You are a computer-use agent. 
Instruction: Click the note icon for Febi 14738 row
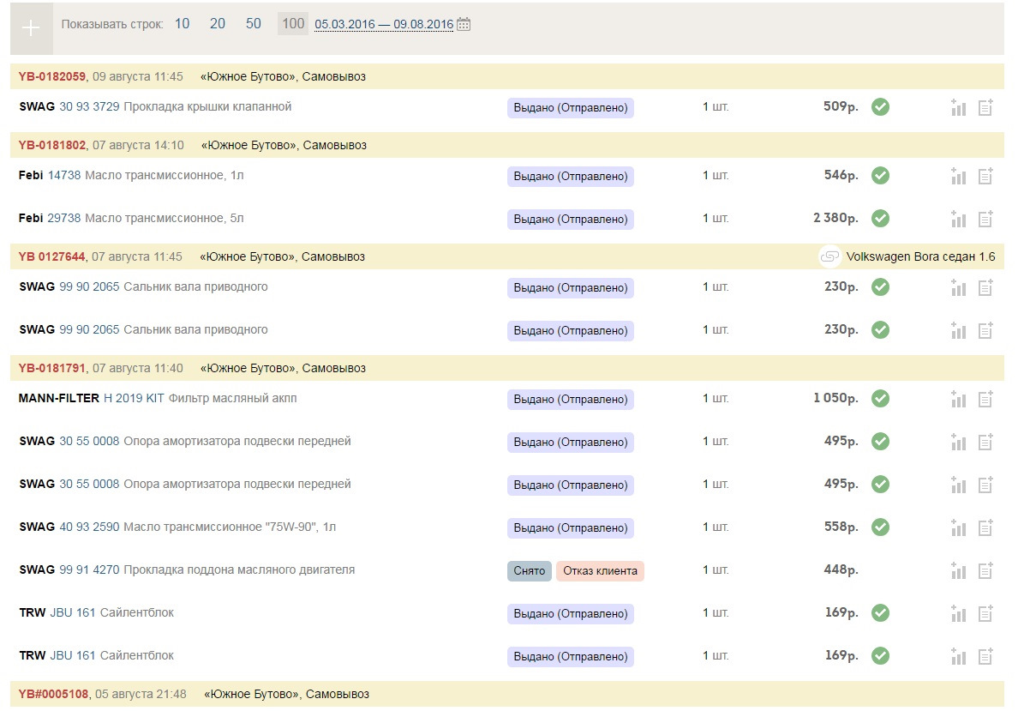coord(985,177)
